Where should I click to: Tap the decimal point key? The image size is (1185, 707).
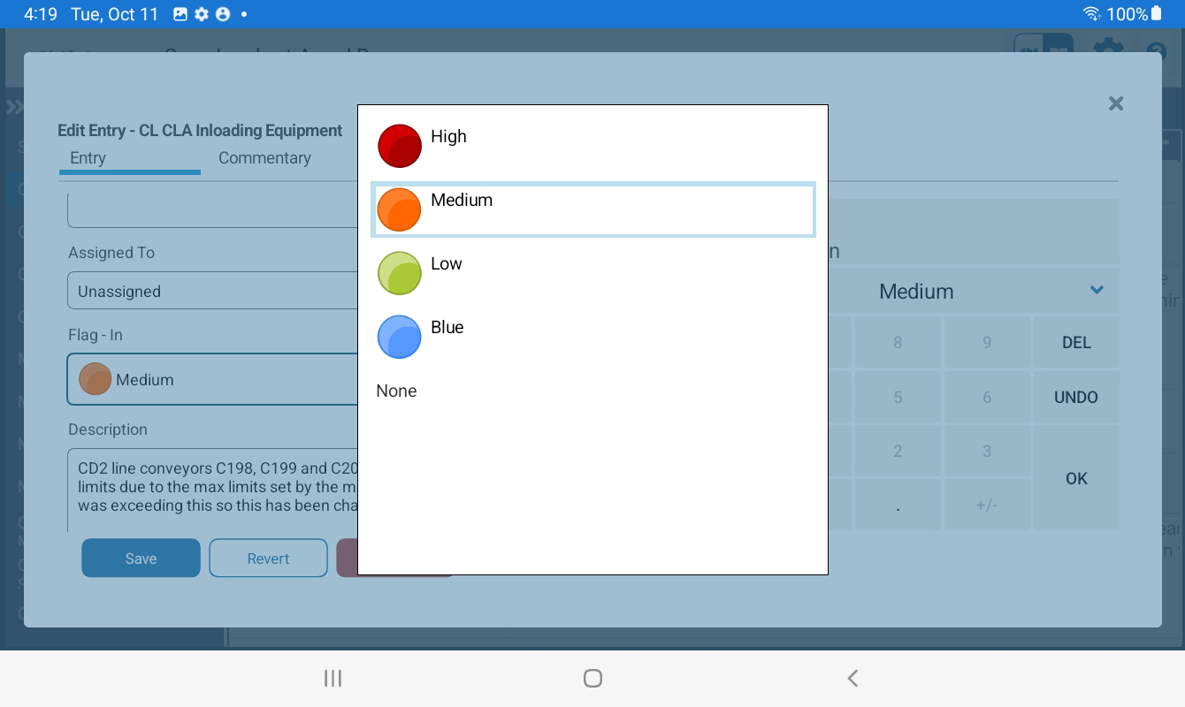(898, 506)
